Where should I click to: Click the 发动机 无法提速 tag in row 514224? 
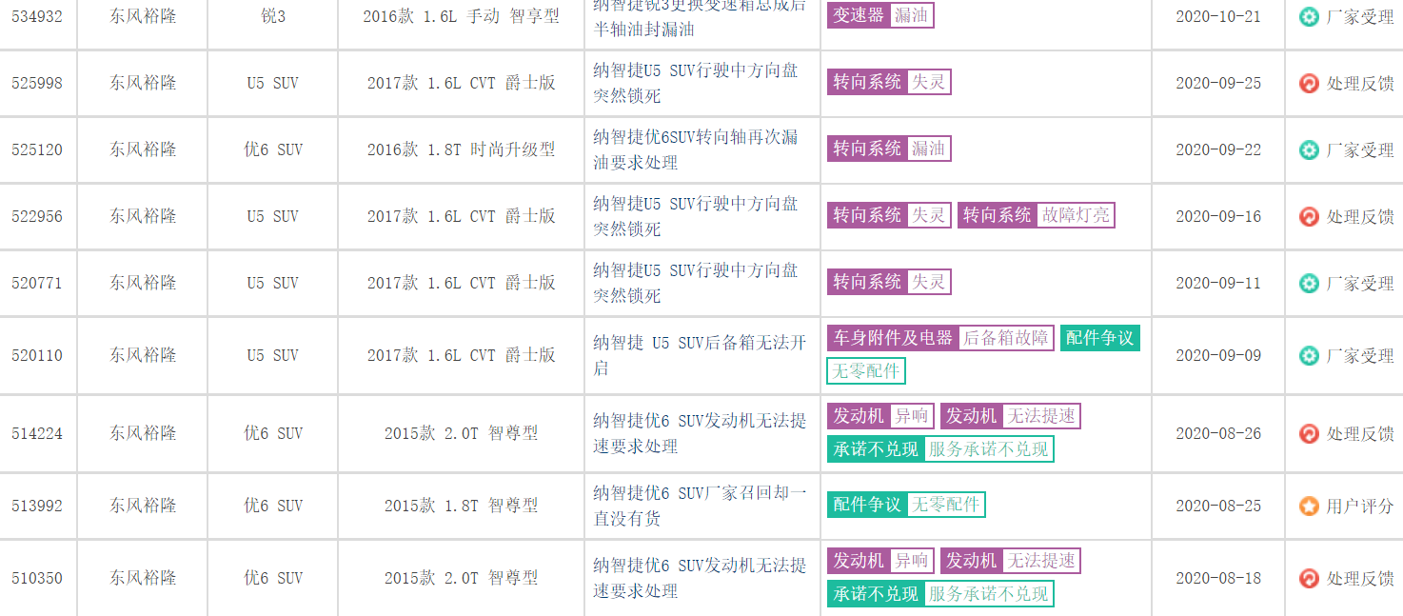tap(1010, 416)
